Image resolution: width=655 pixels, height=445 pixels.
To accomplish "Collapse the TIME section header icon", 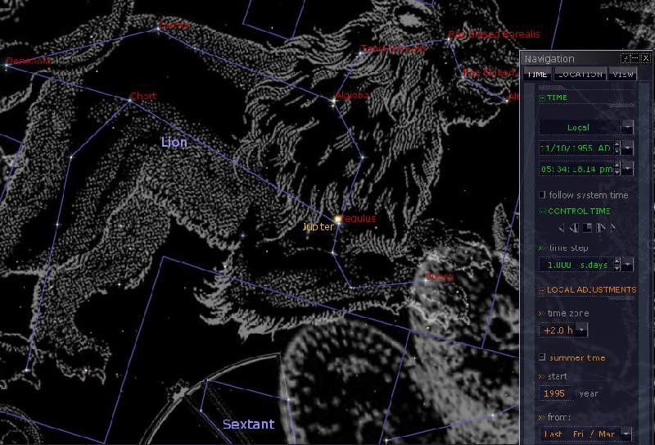I will click(x=542, y=98).
